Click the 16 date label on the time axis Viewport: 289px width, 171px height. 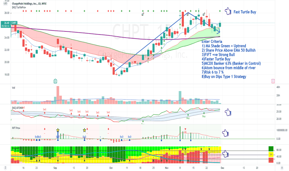pos(23,168)
